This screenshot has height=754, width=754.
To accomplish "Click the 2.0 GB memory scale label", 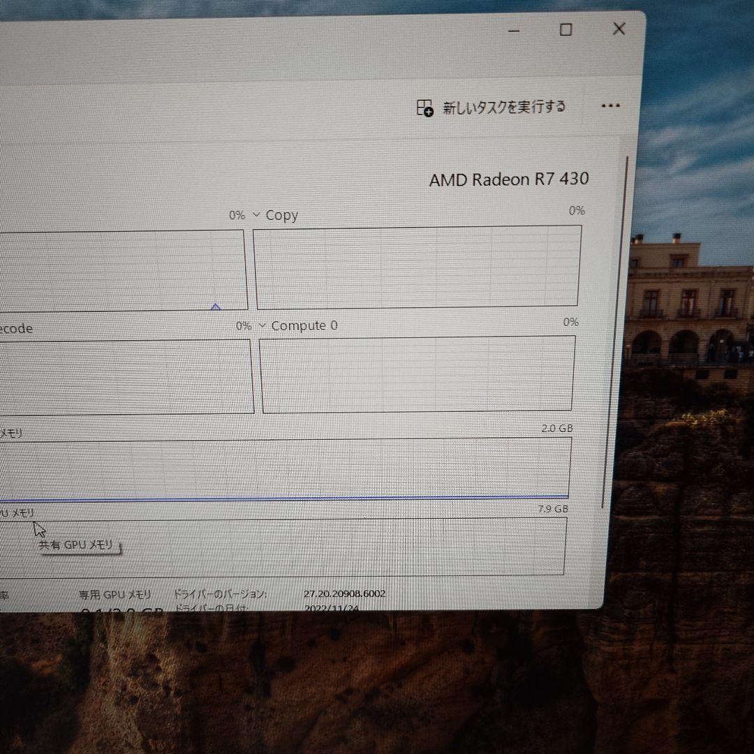I will click(556, 428).
